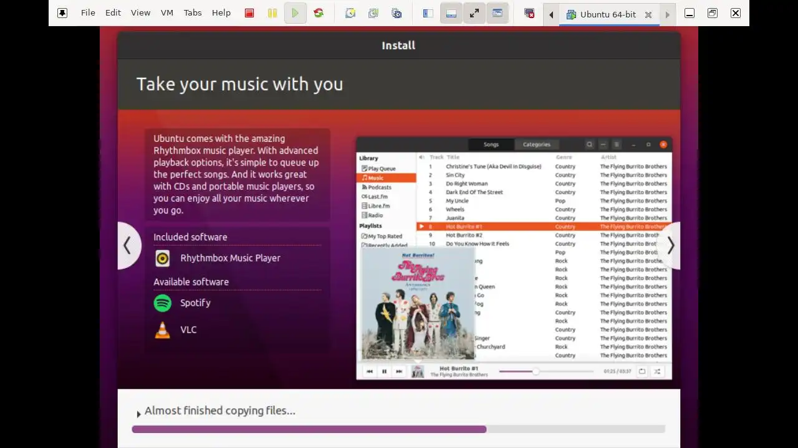This screenshot has width=798, height=448.
Task: Click the take snapshot clock icon
Action: [x=350, y=13]
